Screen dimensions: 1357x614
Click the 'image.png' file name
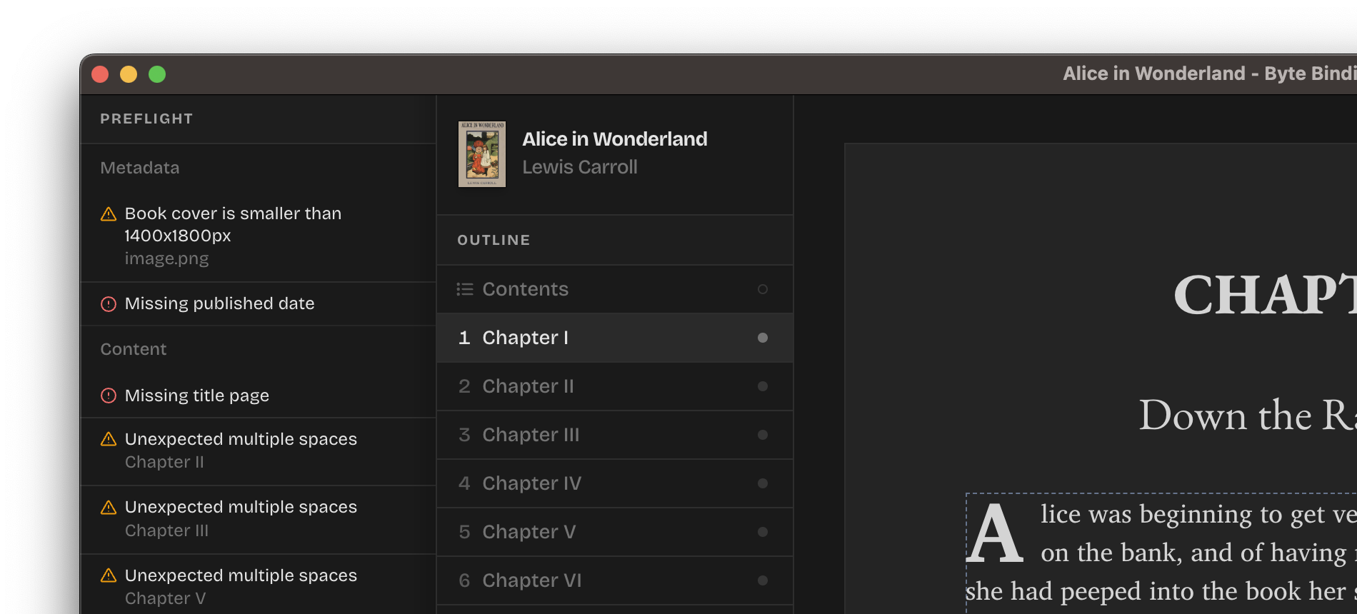click(166, 258)
